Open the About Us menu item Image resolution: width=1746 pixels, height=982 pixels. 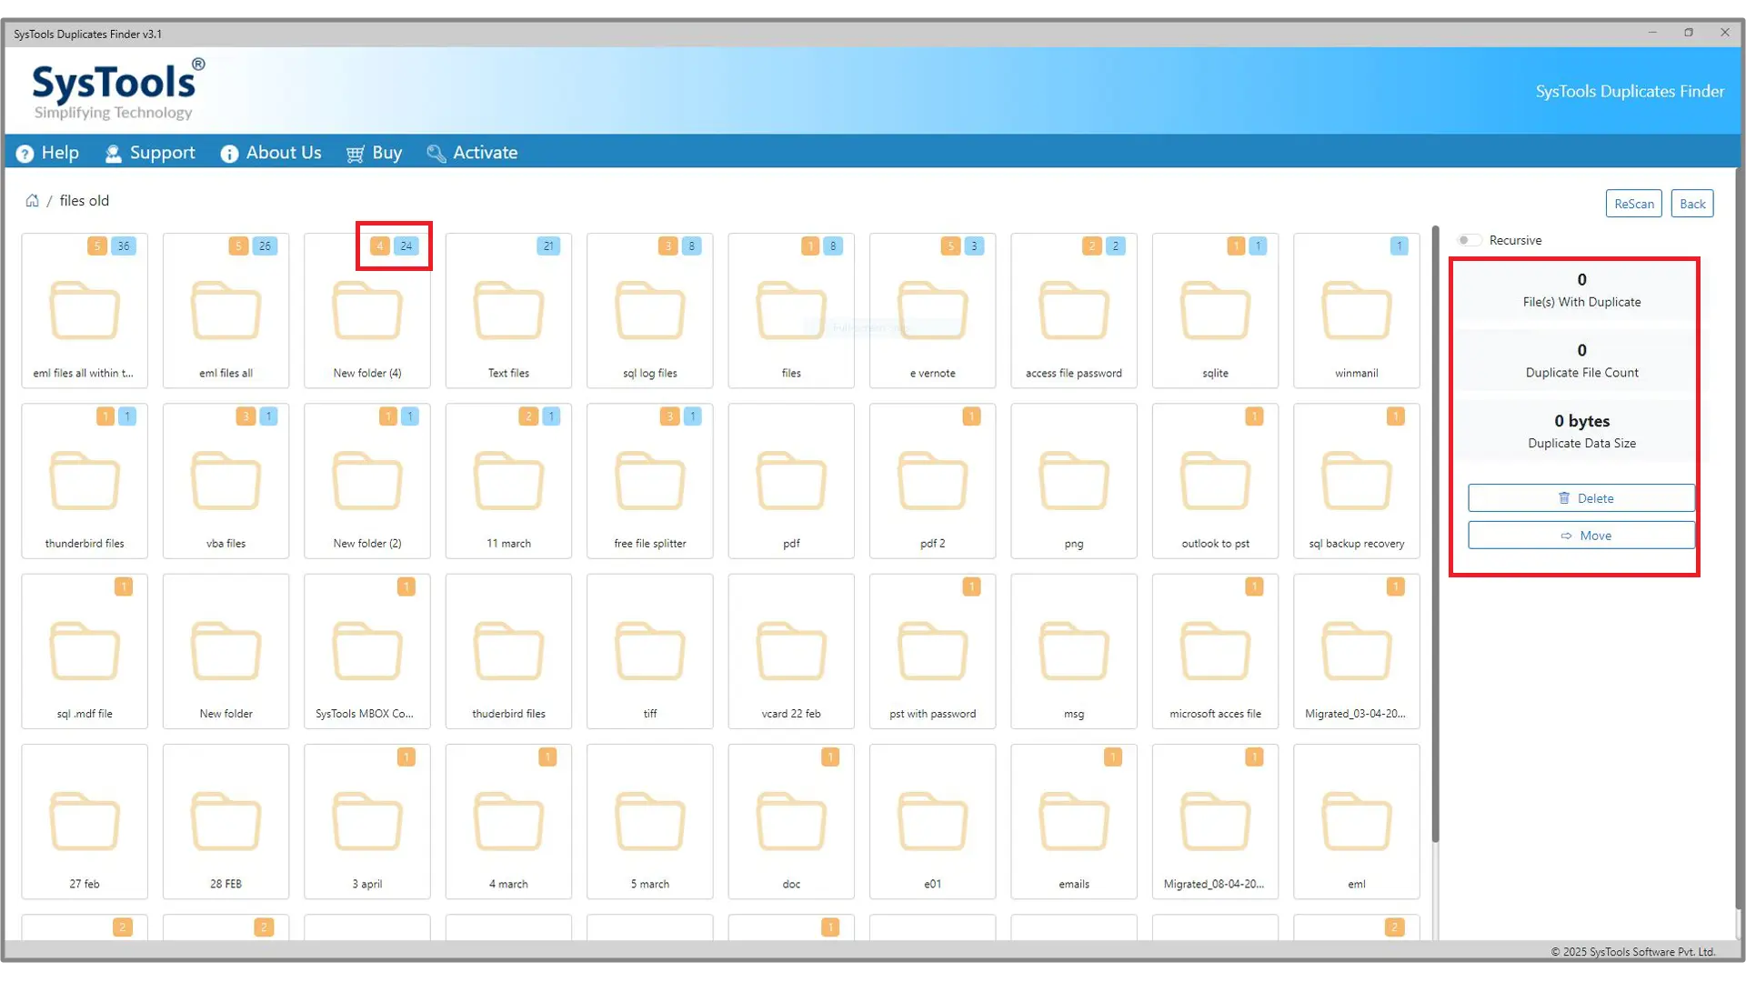tap(271, 153)
